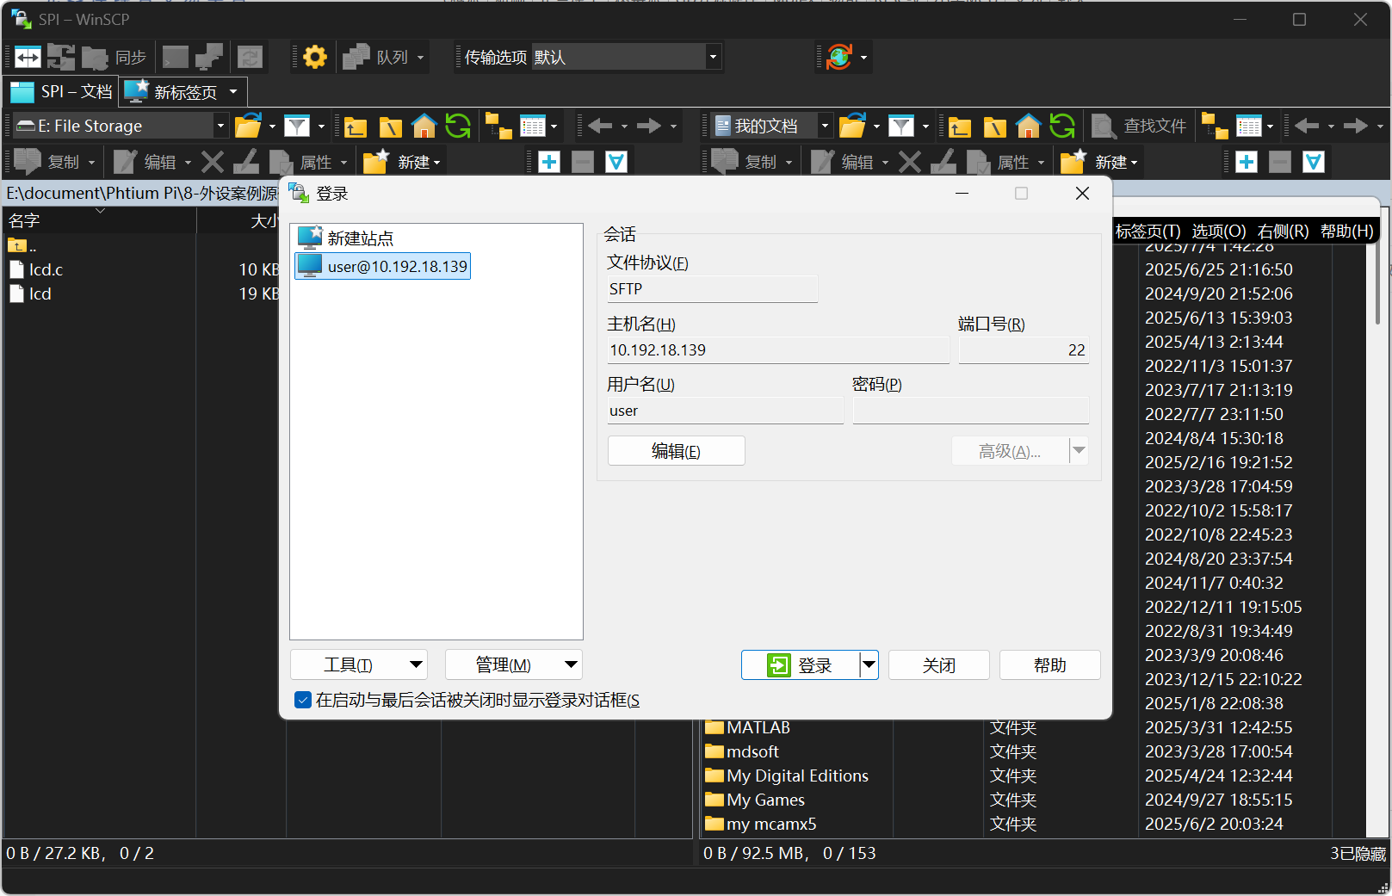The image size is (1392, 896).
Task: Go to root directory in right panel
Action: (994, 127)
